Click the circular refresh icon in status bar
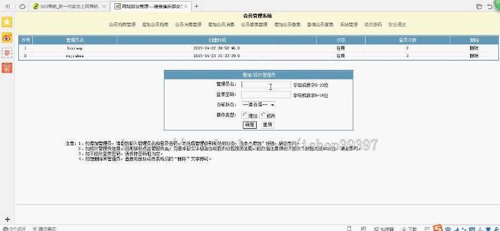 point(363,228)
